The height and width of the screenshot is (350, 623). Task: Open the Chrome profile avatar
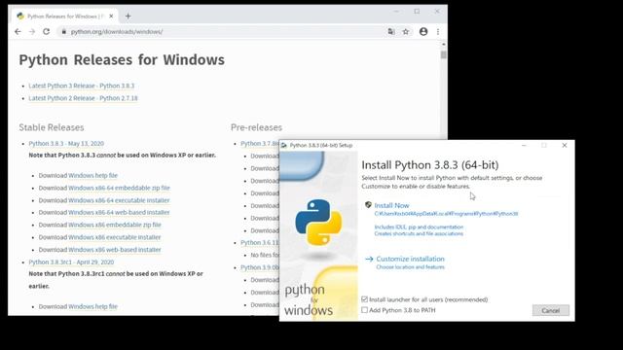[x=423, y=31]
